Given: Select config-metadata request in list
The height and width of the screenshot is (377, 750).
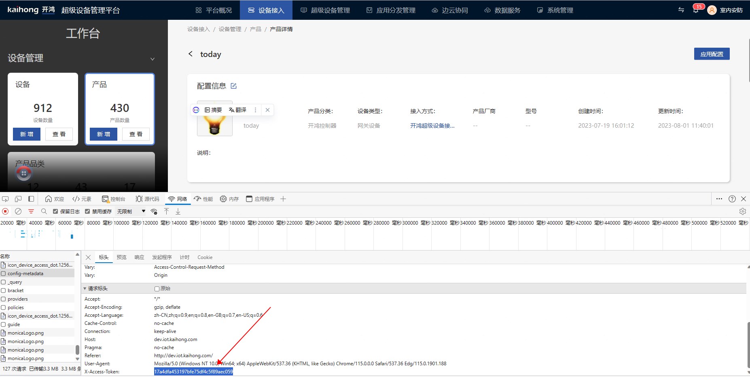Looking at the screenshot, I should [x=37, y=274].
